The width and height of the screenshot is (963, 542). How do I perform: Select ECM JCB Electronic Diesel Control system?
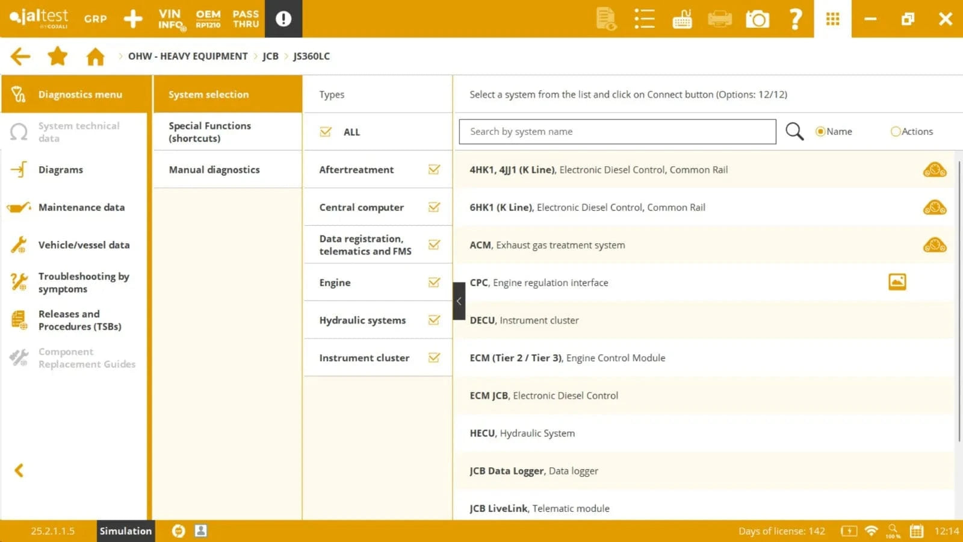[x=543, y=396]
